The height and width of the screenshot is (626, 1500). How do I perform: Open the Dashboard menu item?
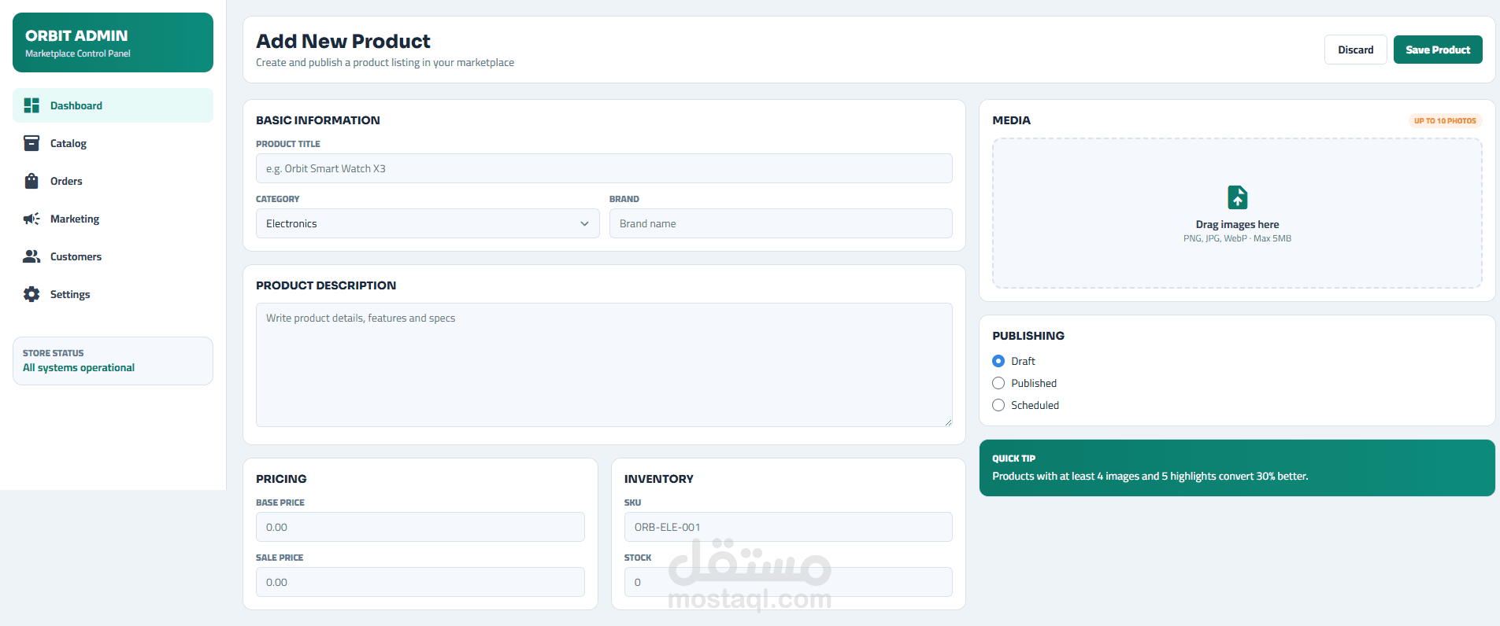(x=113, y=105)
